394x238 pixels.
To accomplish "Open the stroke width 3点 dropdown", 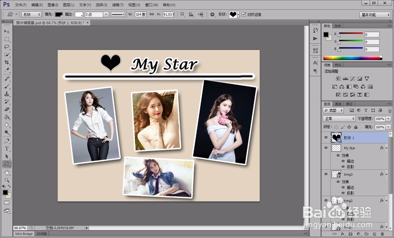I will [106, 15].
